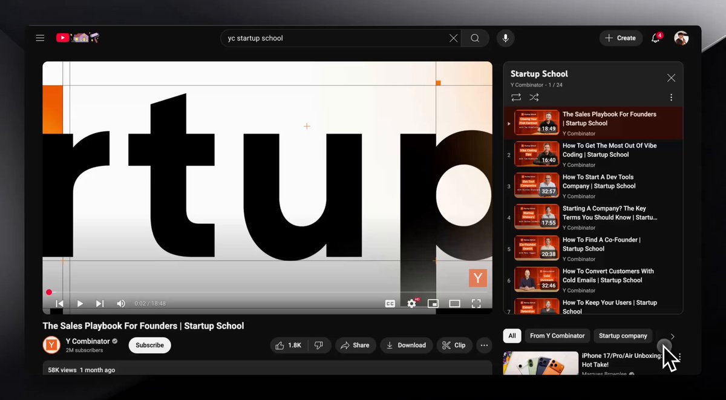
Task: Clear the search box text
Action: point(453,38)
